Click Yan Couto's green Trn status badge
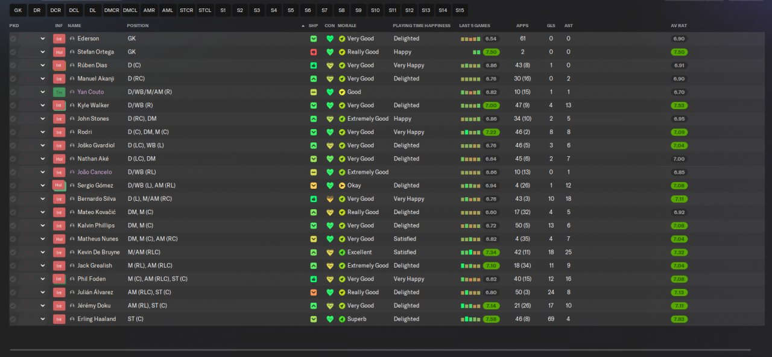The image size is (772, 357). 59,92
